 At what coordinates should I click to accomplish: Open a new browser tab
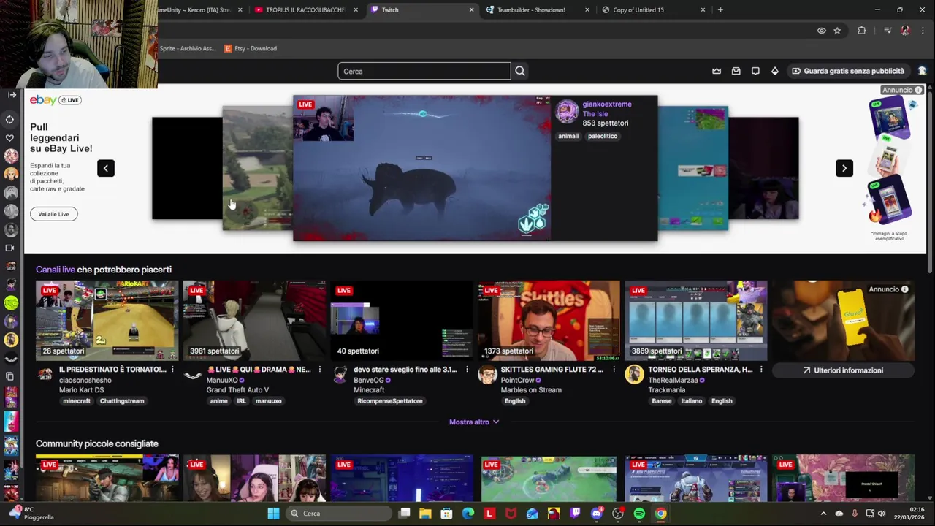tap(720, 10)
